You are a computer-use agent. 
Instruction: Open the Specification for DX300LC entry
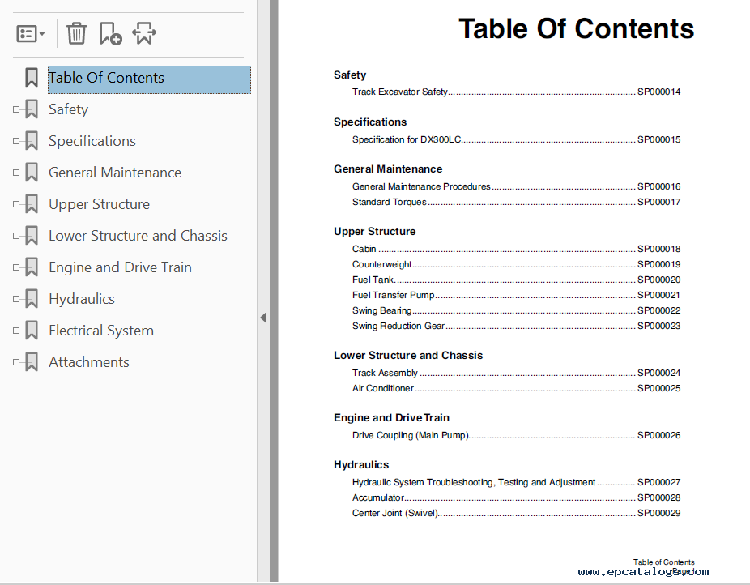(x=516, y=139)
